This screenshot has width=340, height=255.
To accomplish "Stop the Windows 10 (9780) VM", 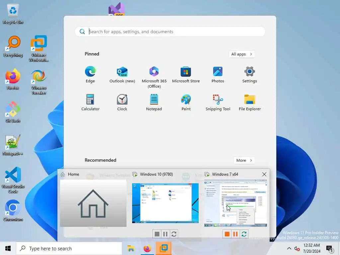I will click(x=157, y=234).
